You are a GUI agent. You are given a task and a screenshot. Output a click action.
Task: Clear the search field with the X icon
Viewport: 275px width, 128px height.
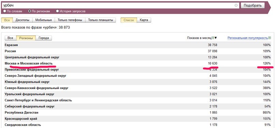click(x=236, y=5)
